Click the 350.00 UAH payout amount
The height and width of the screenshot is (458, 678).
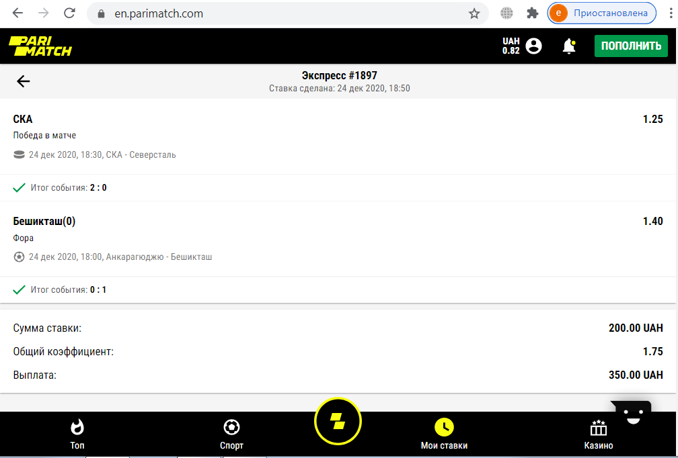click(636, 375)
